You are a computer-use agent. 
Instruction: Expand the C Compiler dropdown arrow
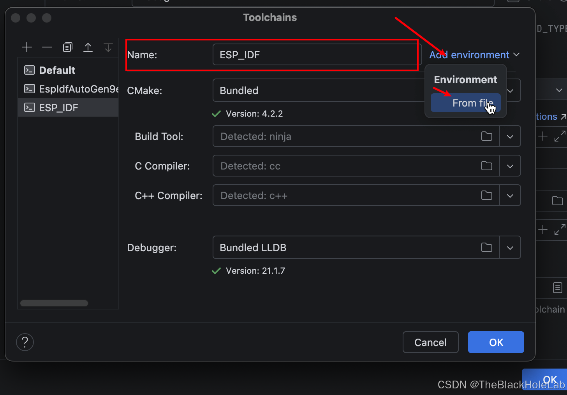click(510, 166)
